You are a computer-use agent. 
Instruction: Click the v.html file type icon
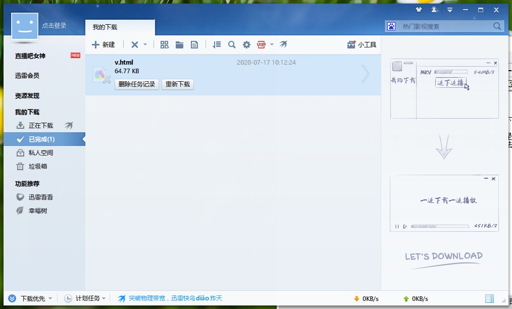click(101, 75)
